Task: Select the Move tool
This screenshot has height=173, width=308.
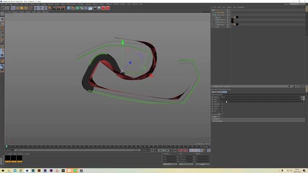Action: [17, 8]
